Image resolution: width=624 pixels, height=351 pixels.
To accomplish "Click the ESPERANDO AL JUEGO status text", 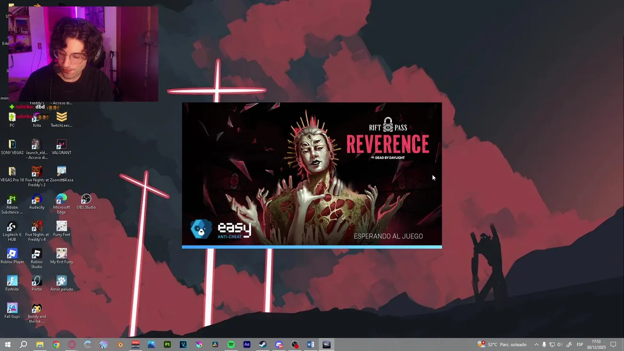I will click(x=388, y=236).
